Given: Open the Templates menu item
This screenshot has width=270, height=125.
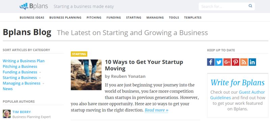Looking at the screenshot, I should [193, 18].
